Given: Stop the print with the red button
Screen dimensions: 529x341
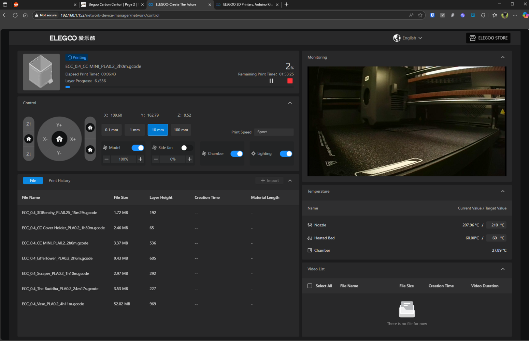Looking at the screenshot, I should pyautogui.click(x=290, y=81).
